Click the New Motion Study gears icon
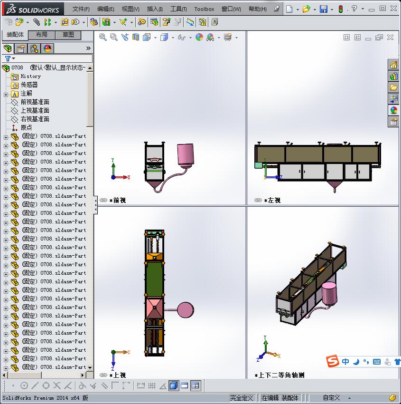The height and width of the screenshot is (404, 401). pyautogui.click(x=141, y=22)
